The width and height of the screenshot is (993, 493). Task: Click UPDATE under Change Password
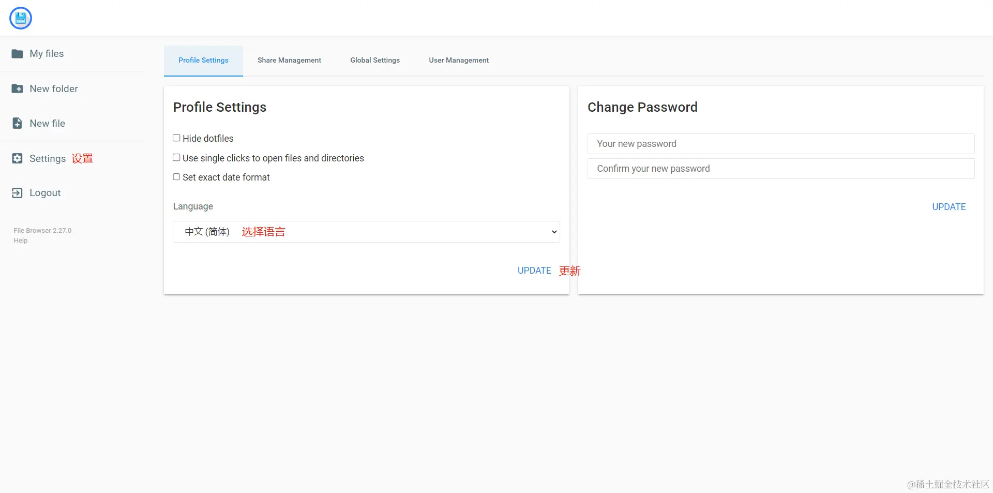pyautogui.click(x=949, y=207)
